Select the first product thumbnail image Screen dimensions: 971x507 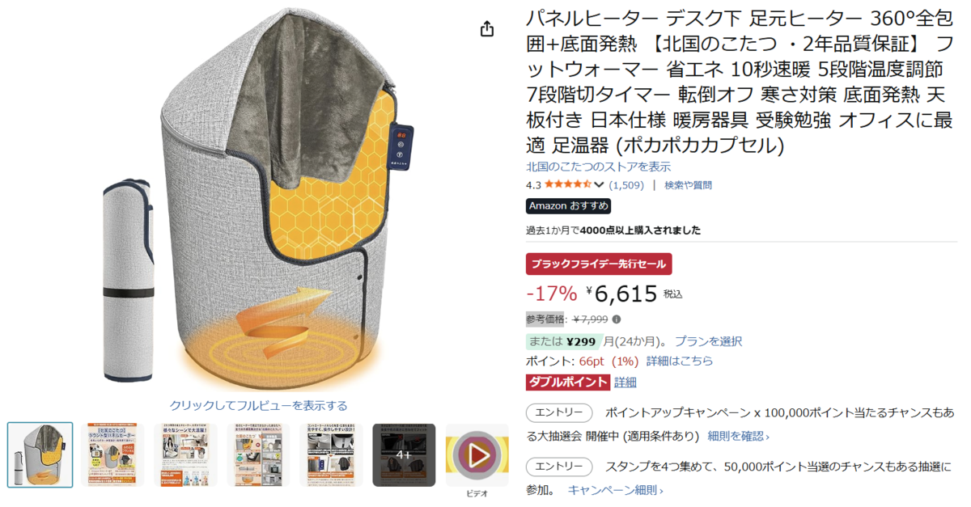pos(40,454)
